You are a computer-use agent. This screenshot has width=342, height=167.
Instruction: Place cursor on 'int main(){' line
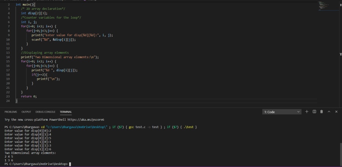25,4
